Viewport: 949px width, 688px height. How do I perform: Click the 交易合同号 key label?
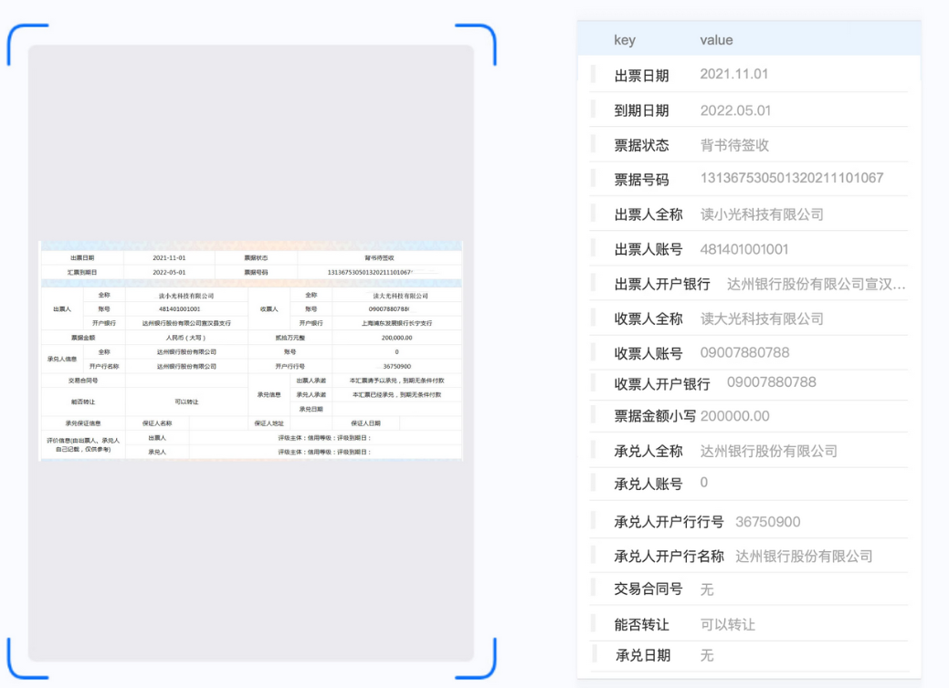648,589
